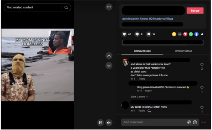The height and width of the screenshot is (130, 212).
Task: Open comments via speech bubble icon
Action: tap(137, 34)
